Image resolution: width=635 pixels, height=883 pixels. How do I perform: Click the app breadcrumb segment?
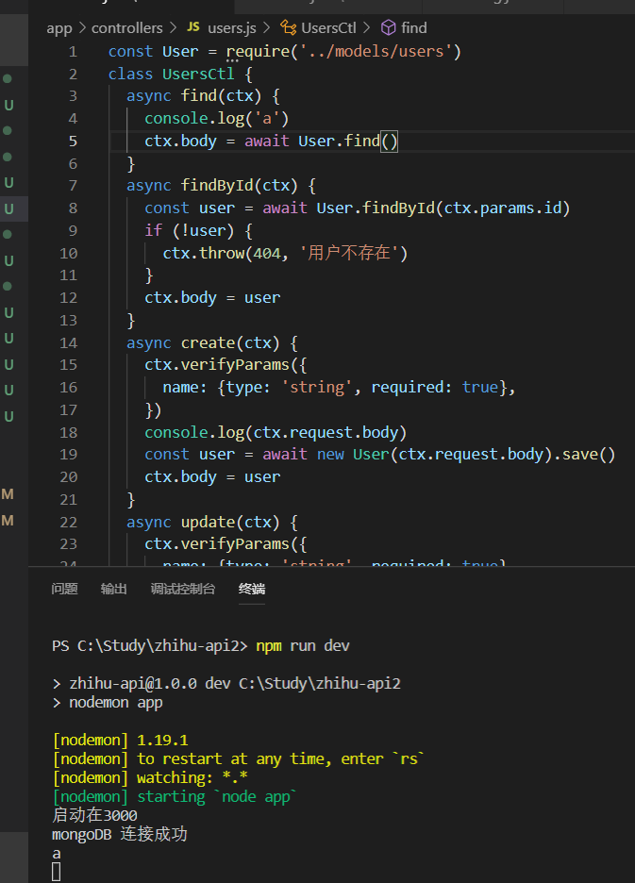pos(59,28)
